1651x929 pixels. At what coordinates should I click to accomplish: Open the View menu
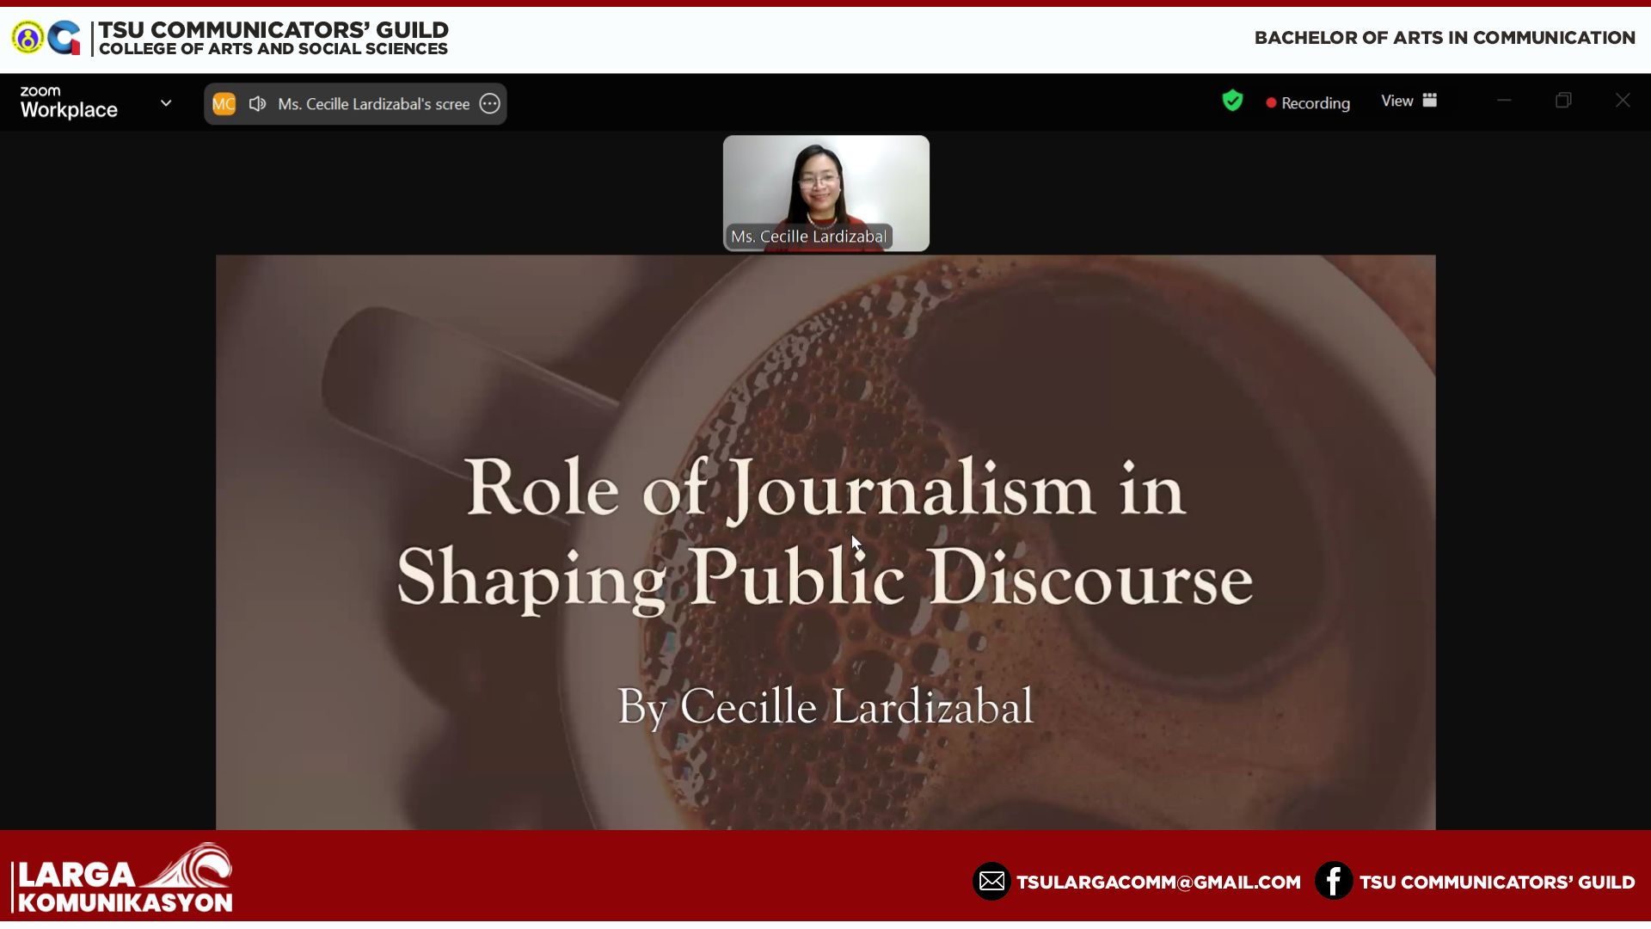pyautogui.click(x=1397, y=102)
